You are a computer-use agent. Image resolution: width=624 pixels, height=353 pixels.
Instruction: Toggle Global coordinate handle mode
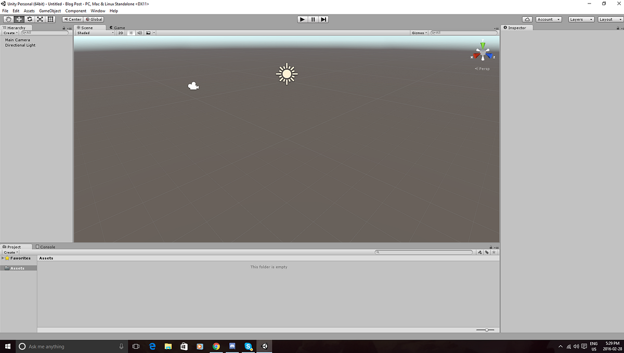click(x=94, y=19)
